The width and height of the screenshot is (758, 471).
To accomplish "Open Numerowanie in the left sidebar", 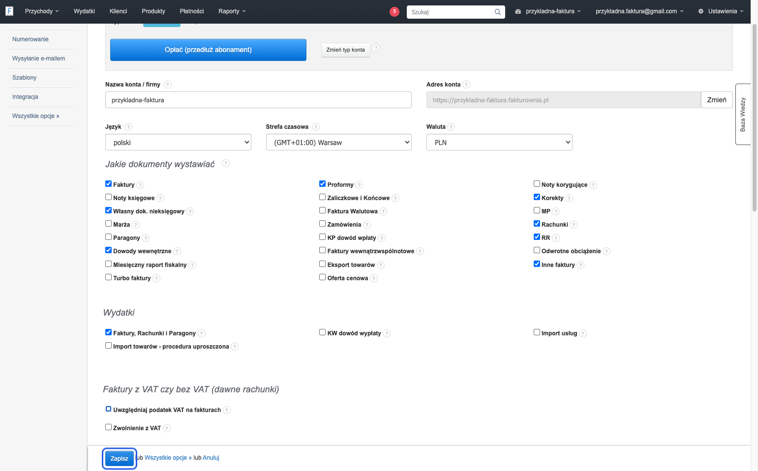I will (x=30, y=39).
